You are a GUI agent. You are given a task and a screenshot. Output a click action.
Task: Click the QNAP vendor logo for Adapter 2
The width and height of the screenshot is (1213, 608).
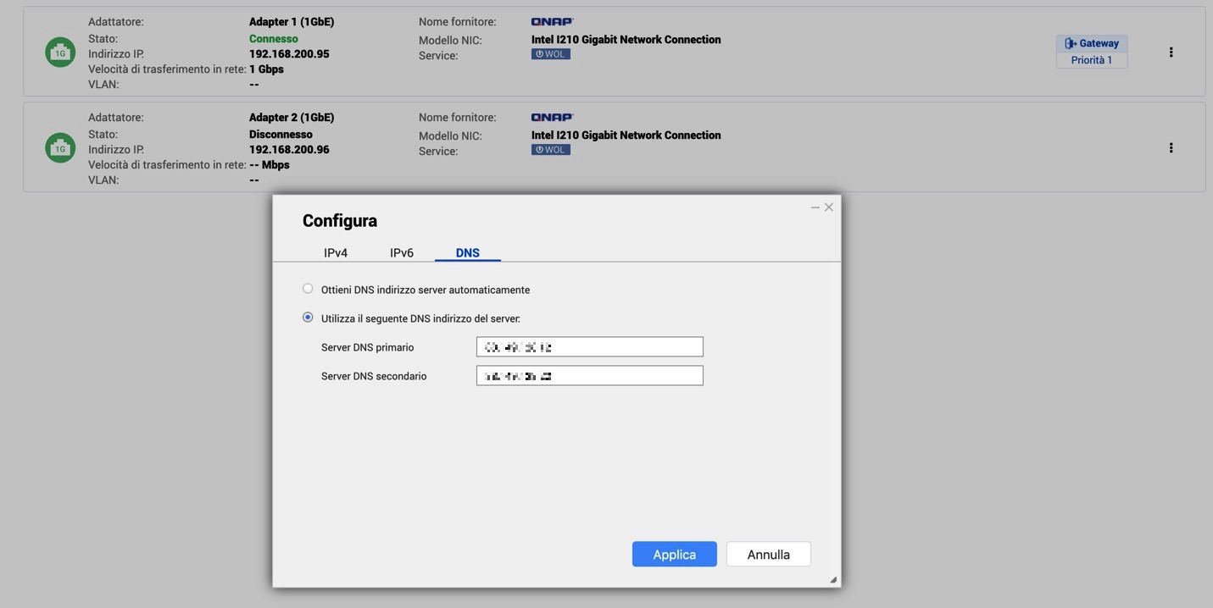pos(552,118)
